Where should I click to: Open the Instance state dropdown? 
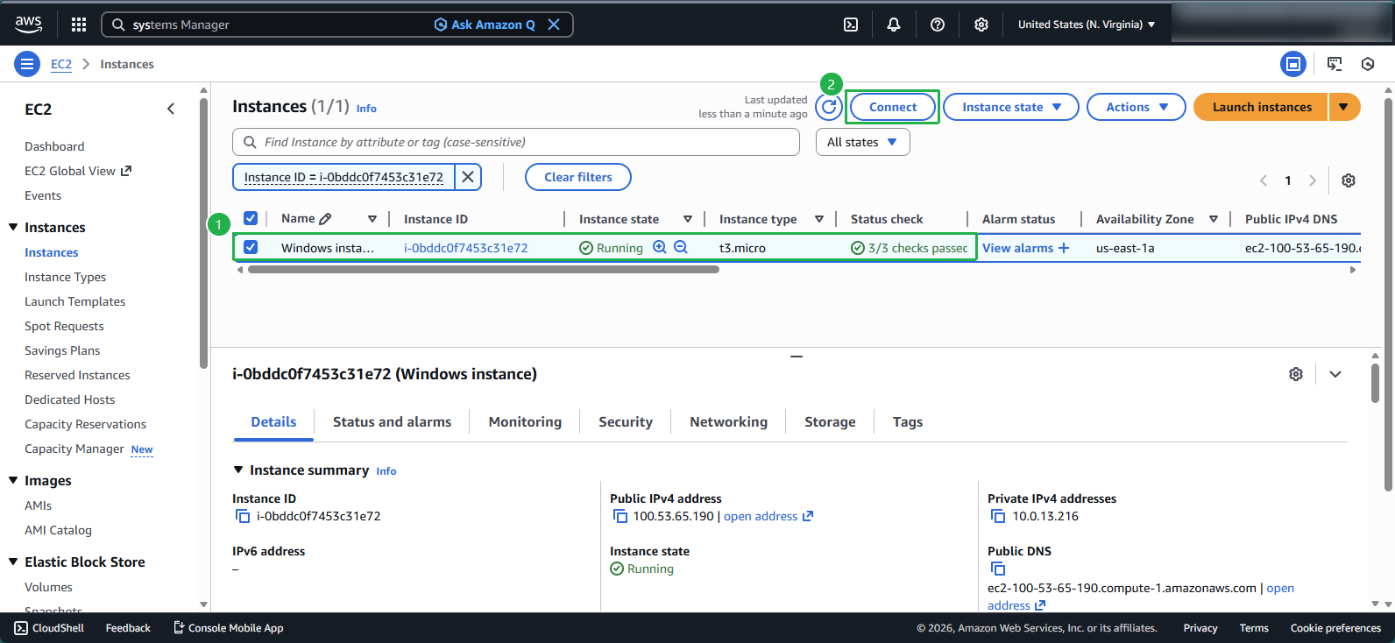(x=1011, y=107)
